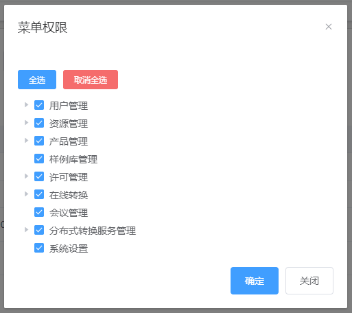Viewport: 352px width, 313px height.
Task: Uncheck the 分布式转换服务管理 checkbox
Action: tap(39, 230)
